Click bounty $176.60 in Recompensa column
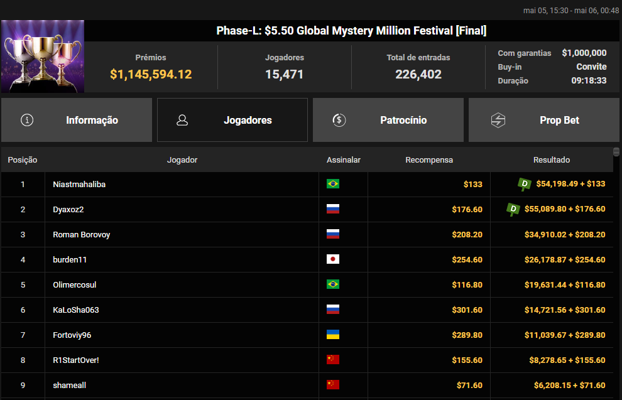Viewport: 622px width, 400px height. (467, 209)
